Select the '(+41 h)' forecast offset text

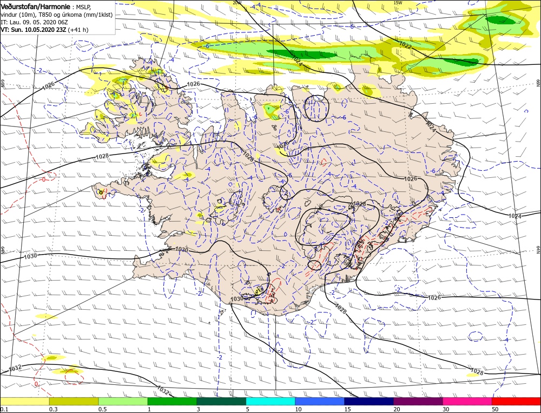click(78, 30)
